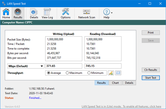The image size is (166, 109).
Task: Select the Results speedometer icon
Action: [18, 13]
